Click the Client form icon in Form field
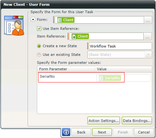The image size is (156, 138). pyautogui.click(x=60, y=20)
